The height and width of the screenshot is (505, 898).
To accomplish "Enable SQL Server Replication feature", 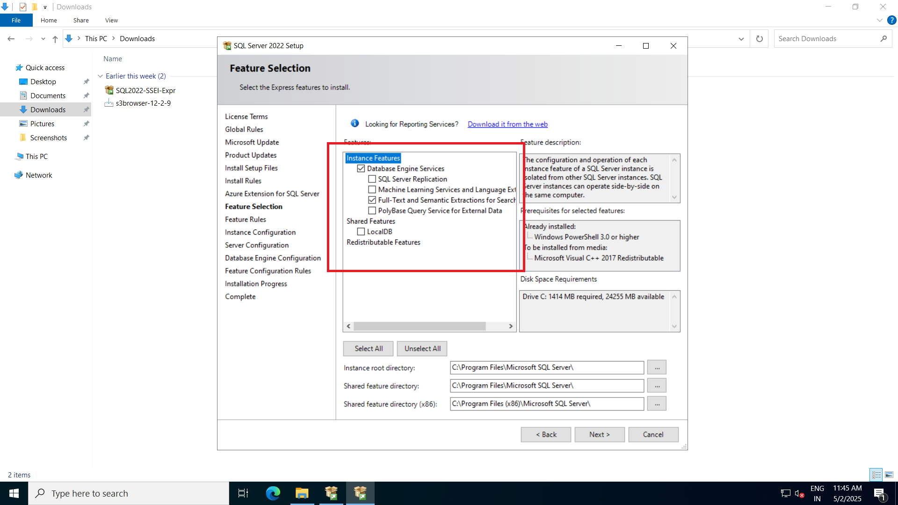I will tap(372, 179).
